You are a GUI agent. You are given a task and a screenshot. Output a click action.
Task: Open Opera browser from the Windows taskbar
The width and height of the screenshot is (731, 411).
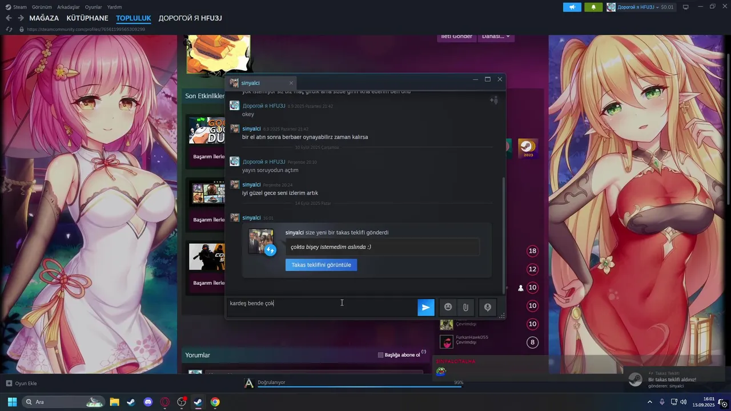(165, 402)
